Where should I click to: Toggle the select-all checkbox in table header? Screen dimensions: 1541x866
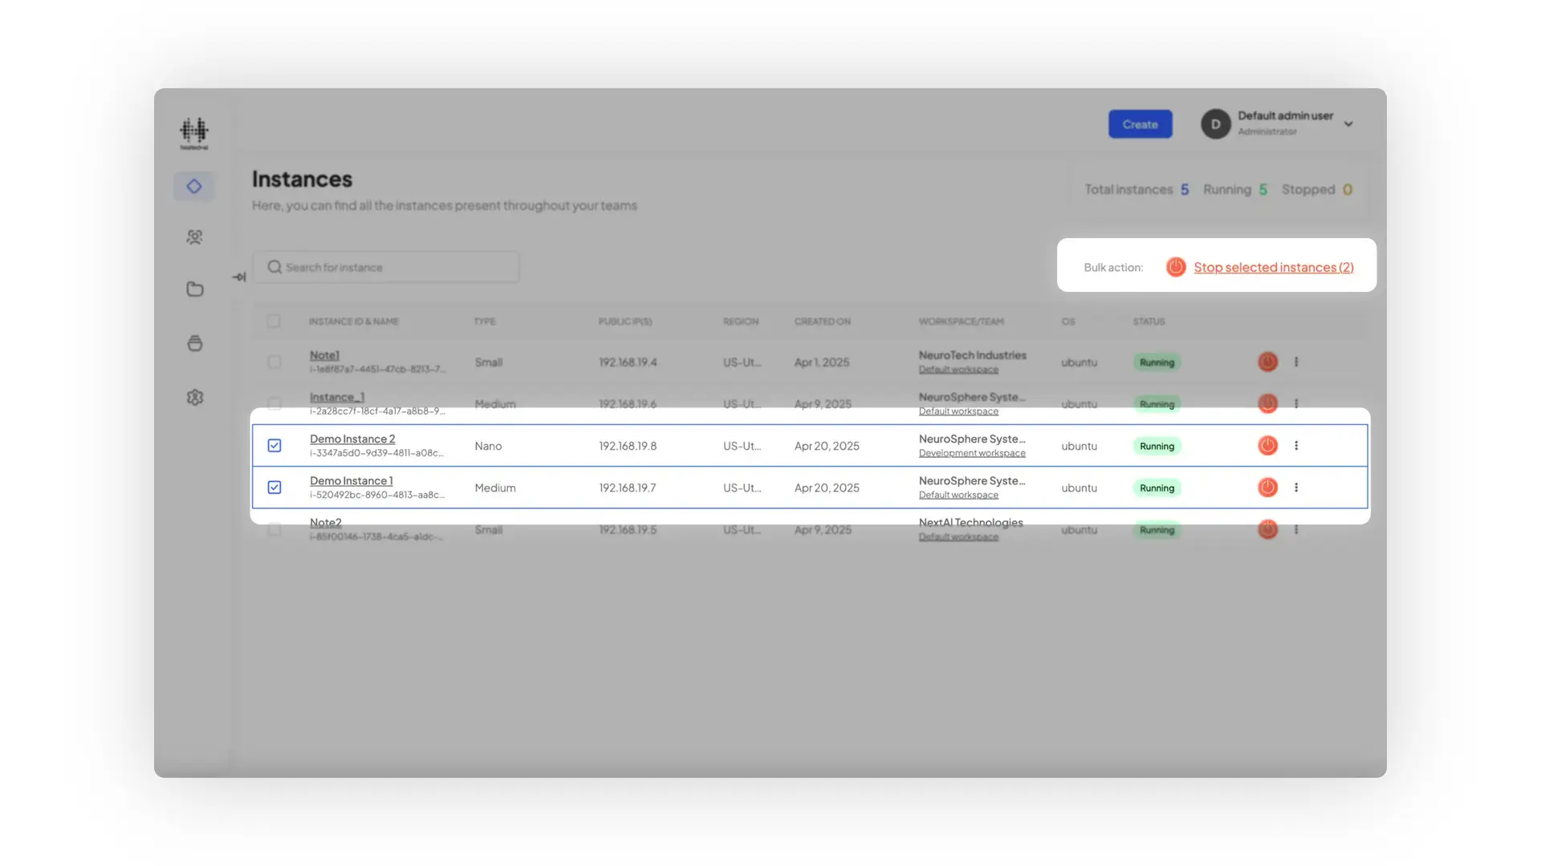coord(274,321)
